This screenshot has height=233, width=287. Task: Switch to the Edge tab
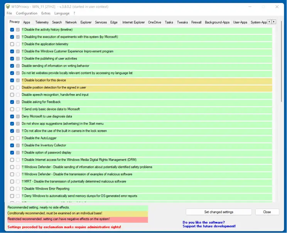(x=114, y=22)
